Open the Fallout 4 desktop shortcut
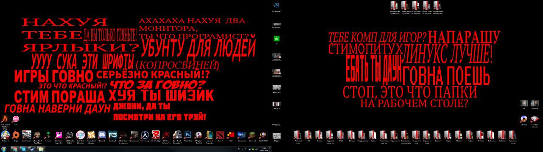 click(x=5, y=136)
